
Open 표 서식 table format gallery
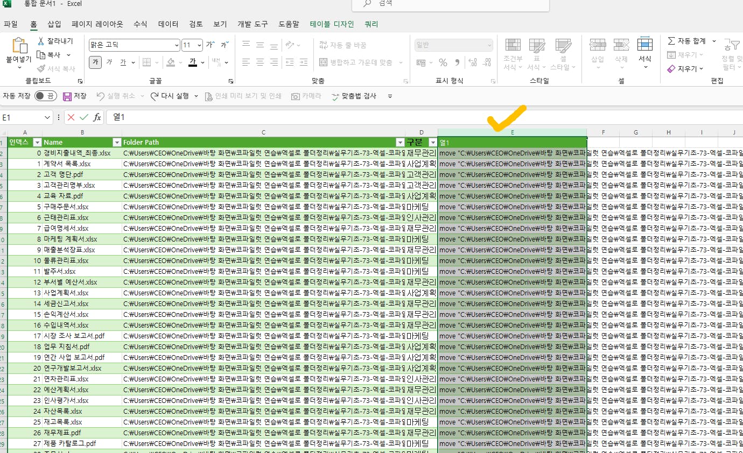(x=537, y=54)
